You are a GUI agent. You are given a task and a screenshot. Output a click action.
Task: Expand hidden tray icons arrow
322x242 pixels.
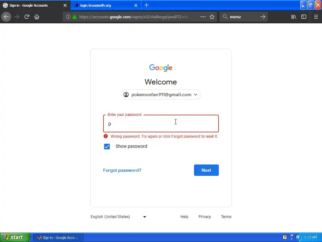tap(298, 237)
